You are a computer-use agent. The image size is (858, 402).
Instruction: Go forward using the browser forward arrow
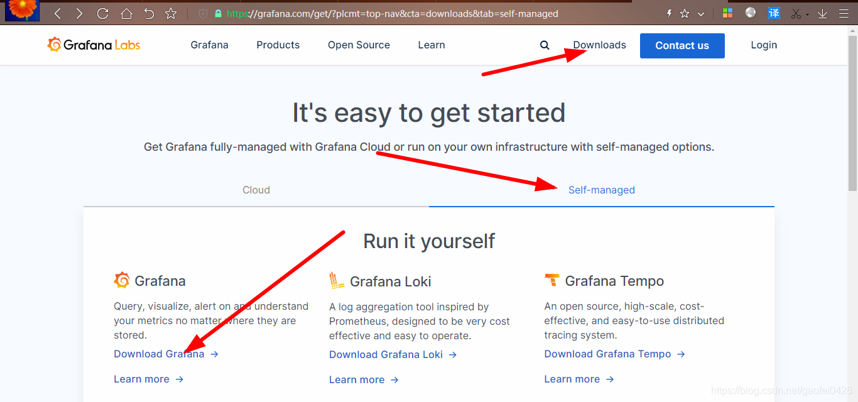[79, 13]
